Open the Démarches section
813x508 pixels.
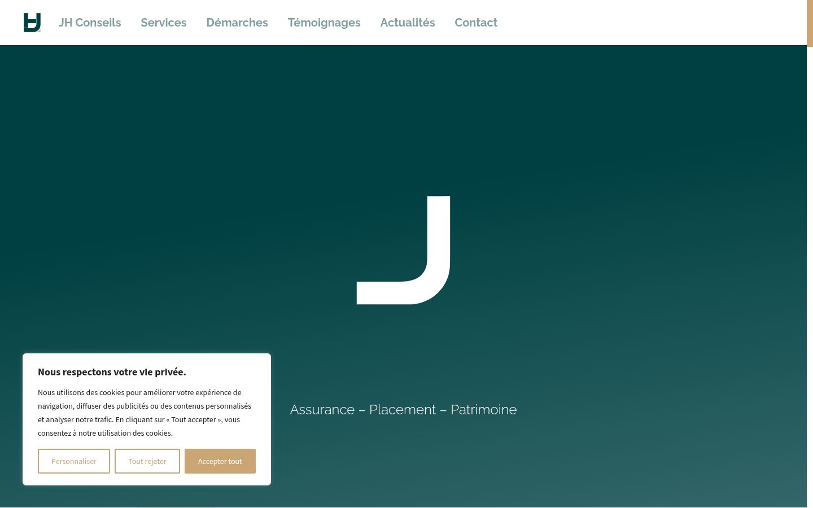237,23
